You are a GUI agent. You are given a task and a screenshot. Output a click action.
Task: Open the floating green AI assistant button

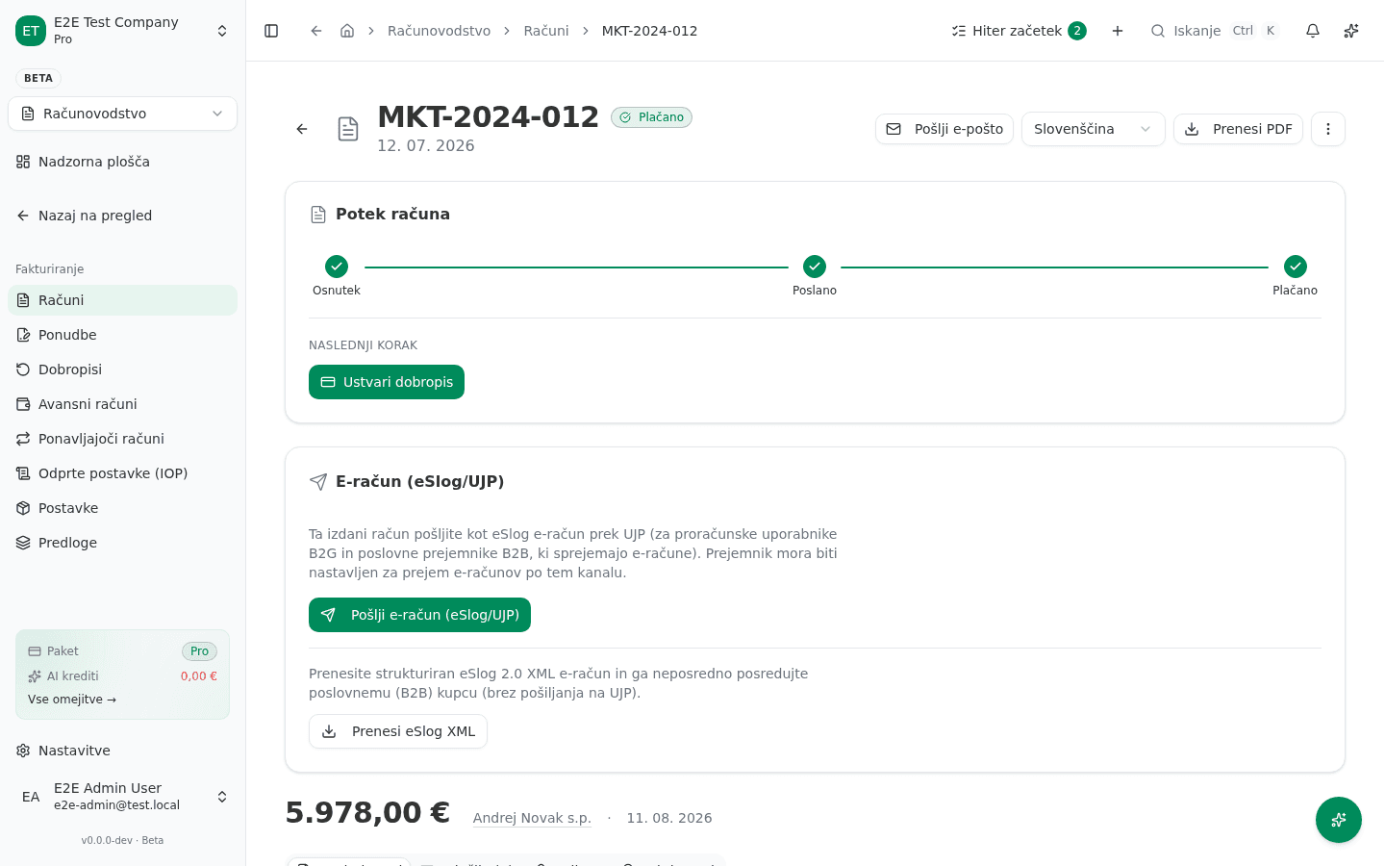pyautogui.click(x=1339, y=820)
